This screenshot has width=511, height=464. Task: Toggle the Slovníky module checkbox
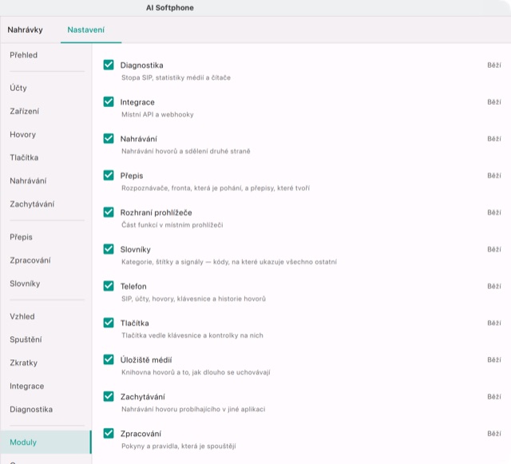point(109,249)
